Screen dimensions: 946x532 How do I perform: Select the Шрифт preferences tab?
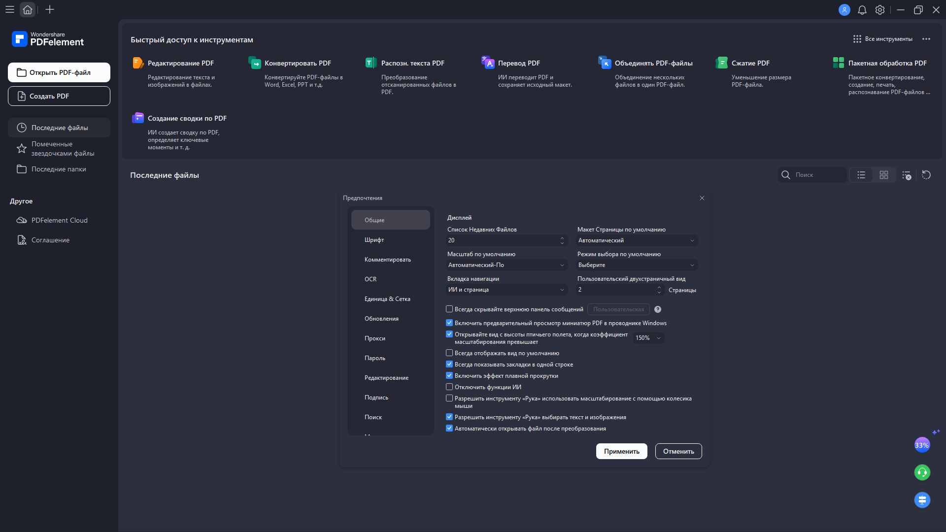pos(374,240)
